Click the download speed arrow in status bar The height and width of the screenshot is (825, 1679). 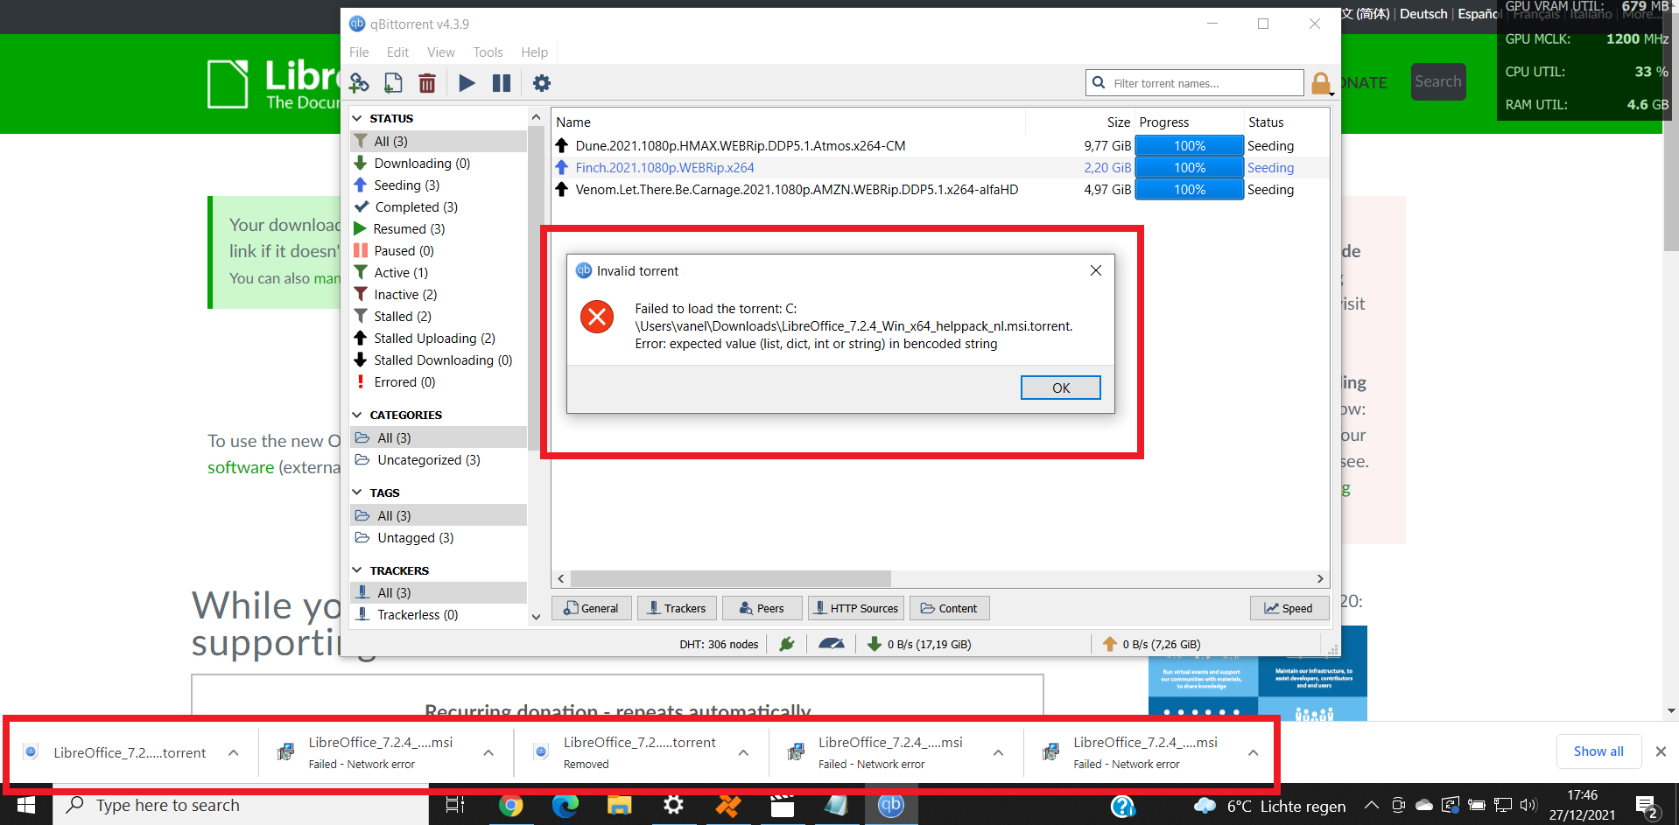[x=874, y=644]
